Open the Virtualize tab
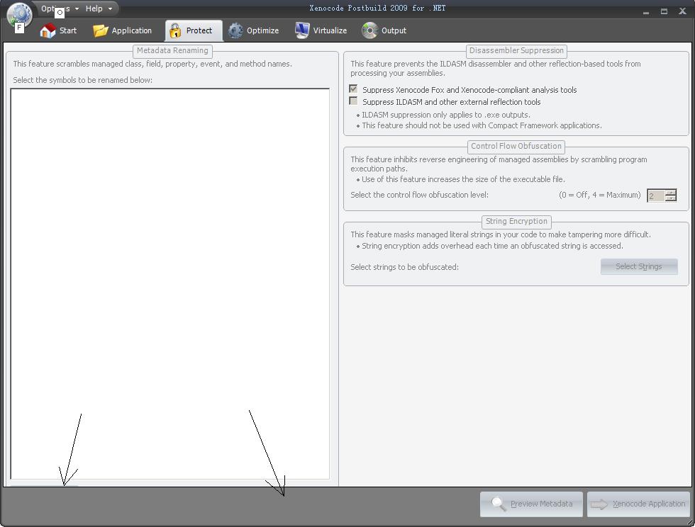The height and width of the screenshot is (527, 695). [321, 30]
